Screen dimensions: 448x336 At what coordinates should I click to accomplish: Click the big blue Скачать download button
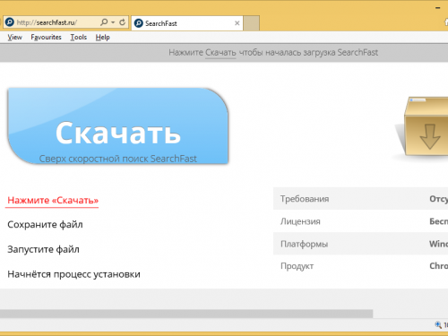[118, 125]
